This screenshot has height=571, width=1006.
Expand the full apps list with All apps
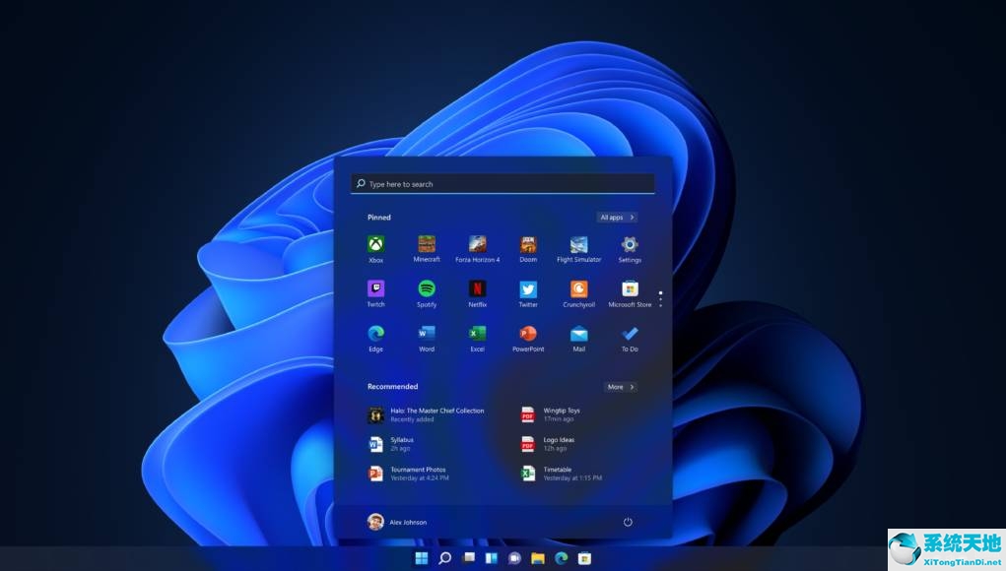click(x=615, y=218)
